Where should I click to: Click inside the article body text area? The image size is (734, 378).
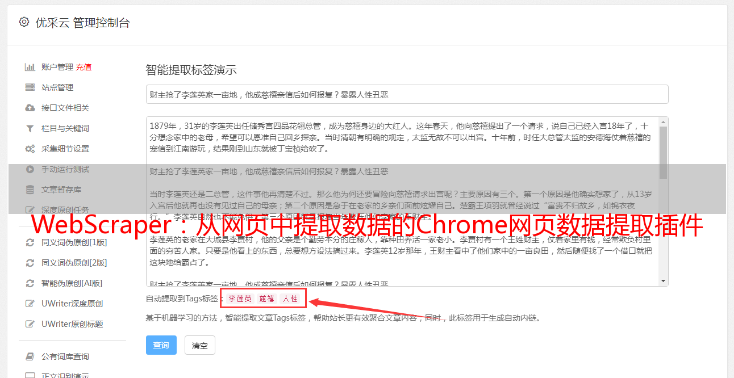[402, 201]
